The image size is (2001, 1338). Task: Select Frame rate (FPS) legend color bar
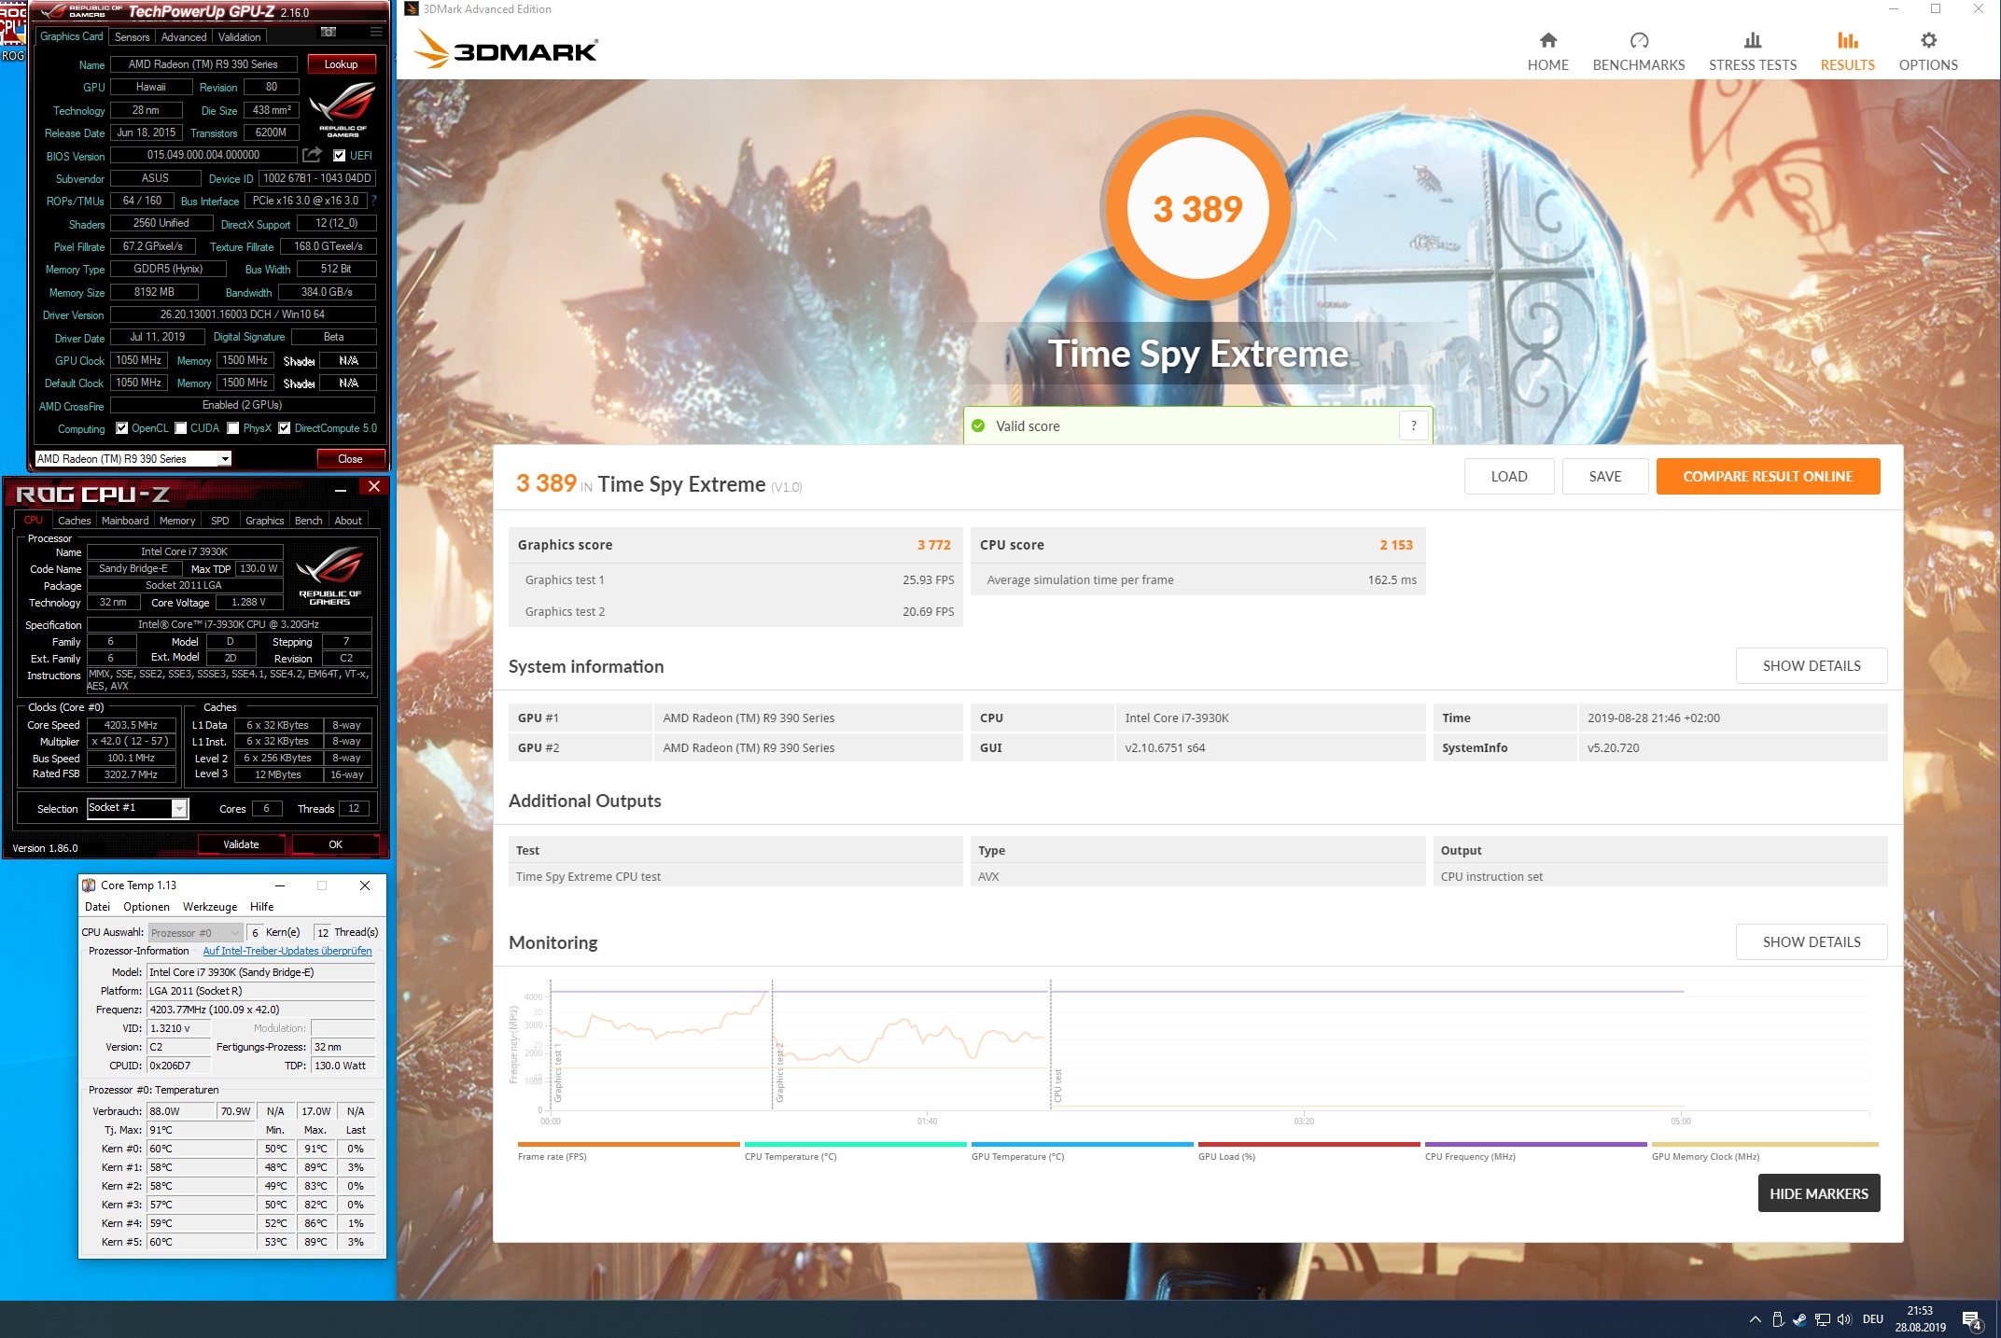(x=628, y=1144)
